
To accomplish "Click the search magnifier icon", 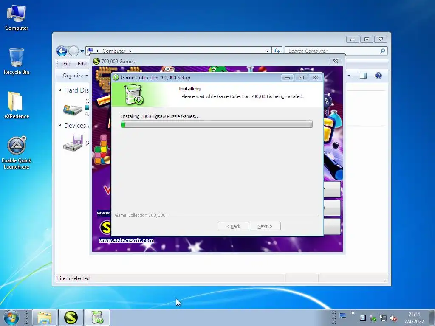I will 382,51.
